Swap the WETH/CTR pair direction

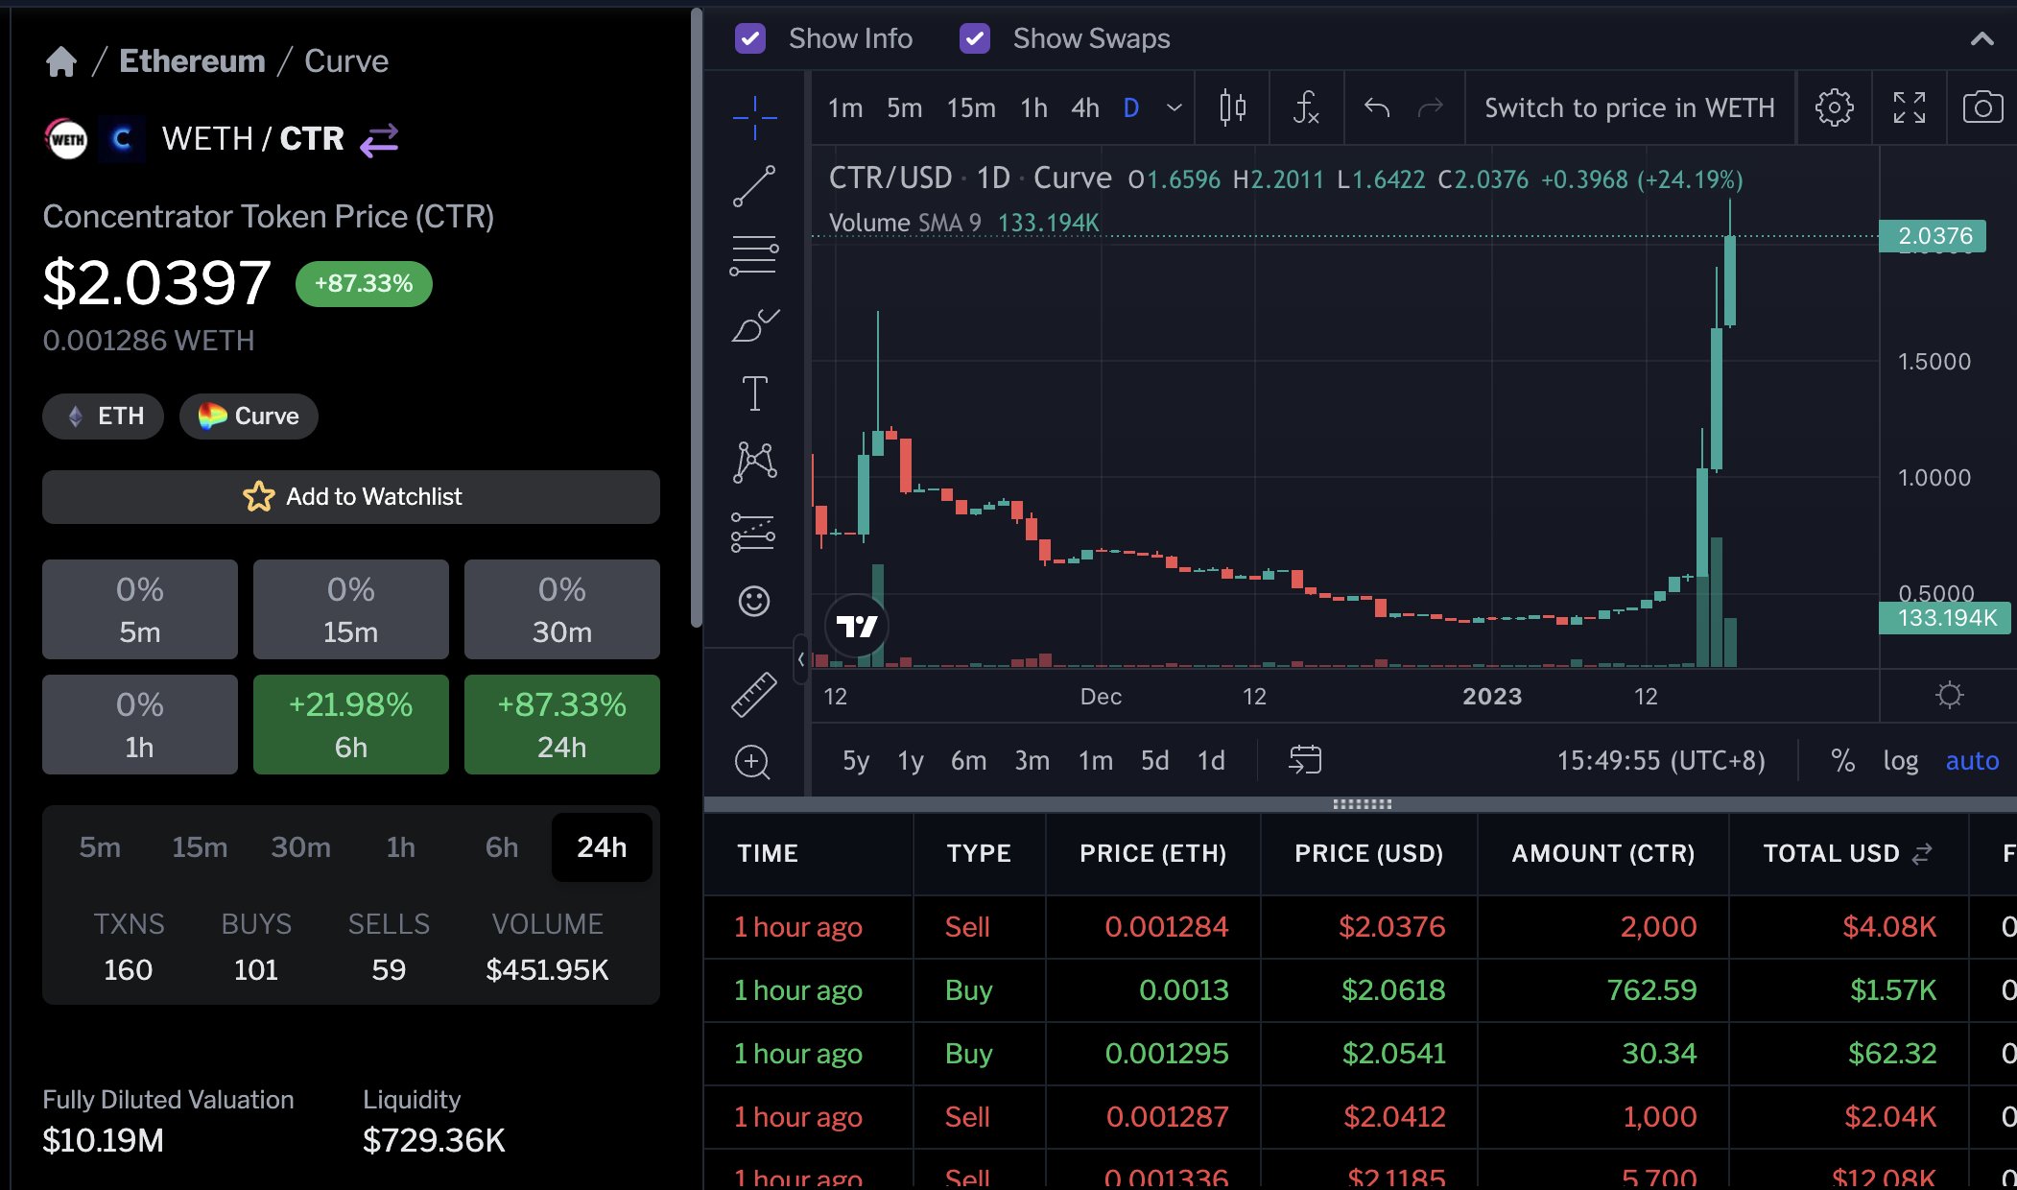379,140
